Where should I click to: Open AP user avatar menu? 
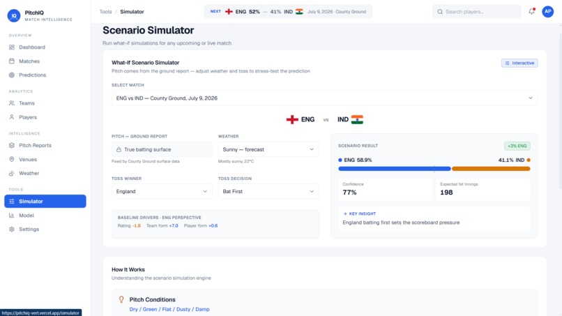pyautogui.click(x=547, y=11)
